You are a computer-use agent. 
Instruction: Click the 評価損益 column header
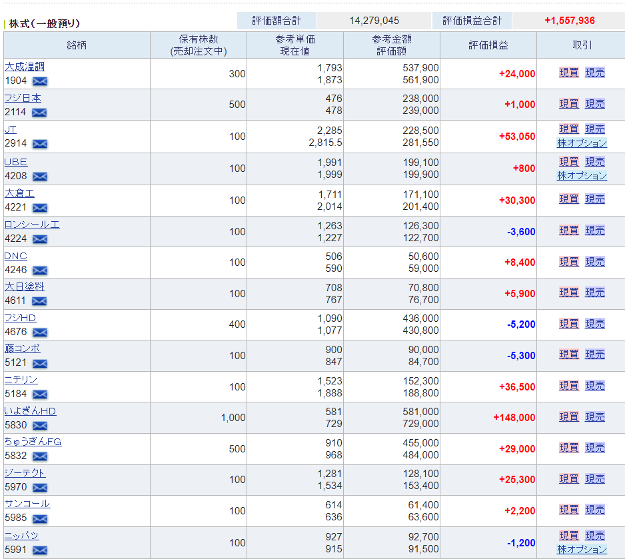tap(488, 45)
